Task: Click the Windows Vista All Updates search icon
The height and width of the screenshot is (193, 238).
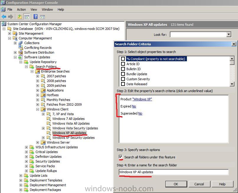Action: tap(49, 123)
